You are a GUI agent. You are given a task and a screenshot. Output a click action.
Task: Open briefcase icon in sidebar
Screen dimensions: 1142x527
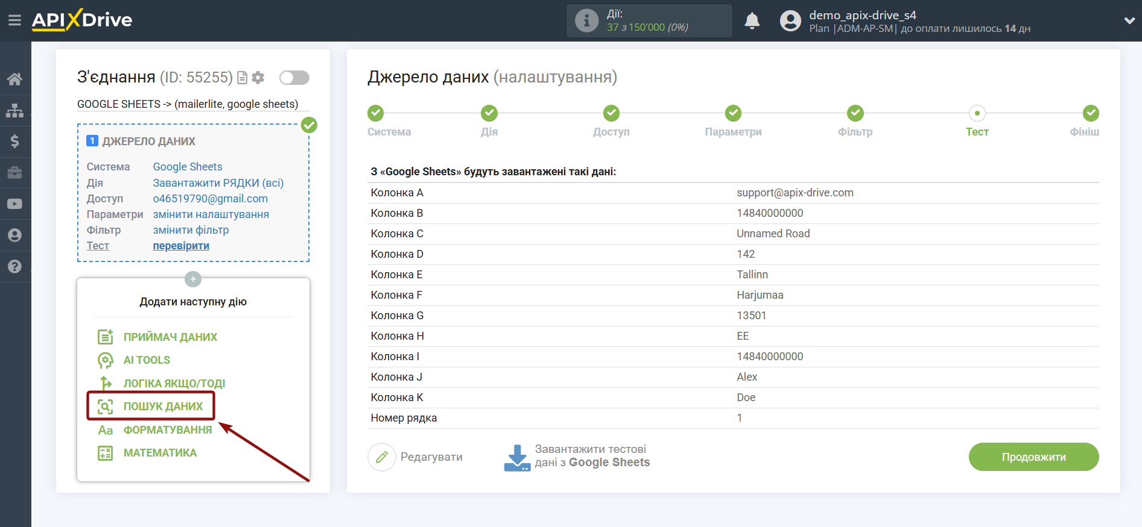click(15, 173)
